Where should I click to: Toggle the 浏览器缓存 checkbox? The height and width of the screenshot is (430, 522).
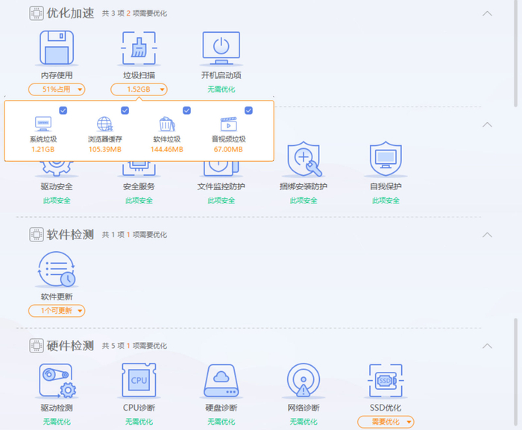coord(125,110)
